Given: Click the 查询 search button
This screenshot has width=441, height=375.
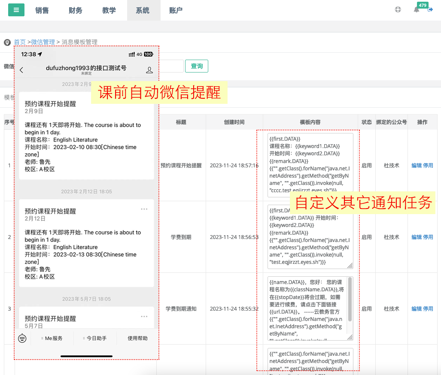Looking at the screenshot, I should tap(197, 66).
